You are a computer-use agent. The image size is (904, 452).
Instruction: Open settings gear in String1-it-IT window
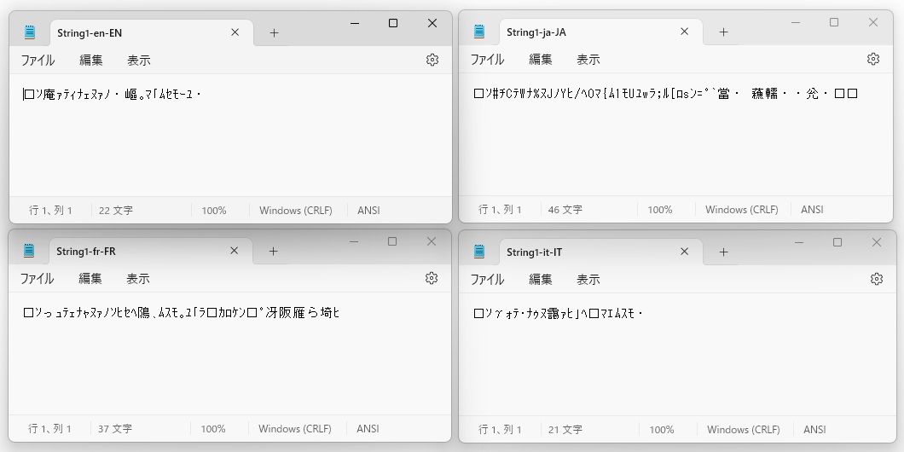point(877,279)
